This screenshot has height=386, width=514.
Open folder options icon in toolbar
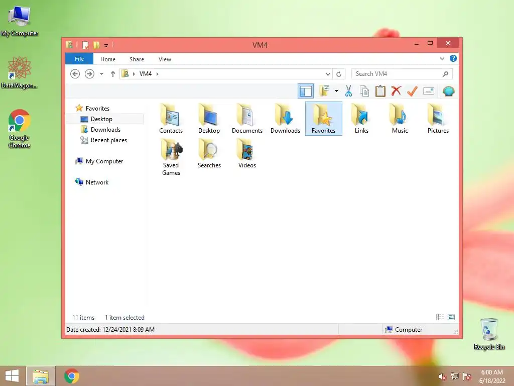pyautogui.click(x=325, y=91)
